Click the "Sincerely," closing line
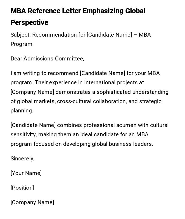185x219 pixels. [x=22, y=159]
